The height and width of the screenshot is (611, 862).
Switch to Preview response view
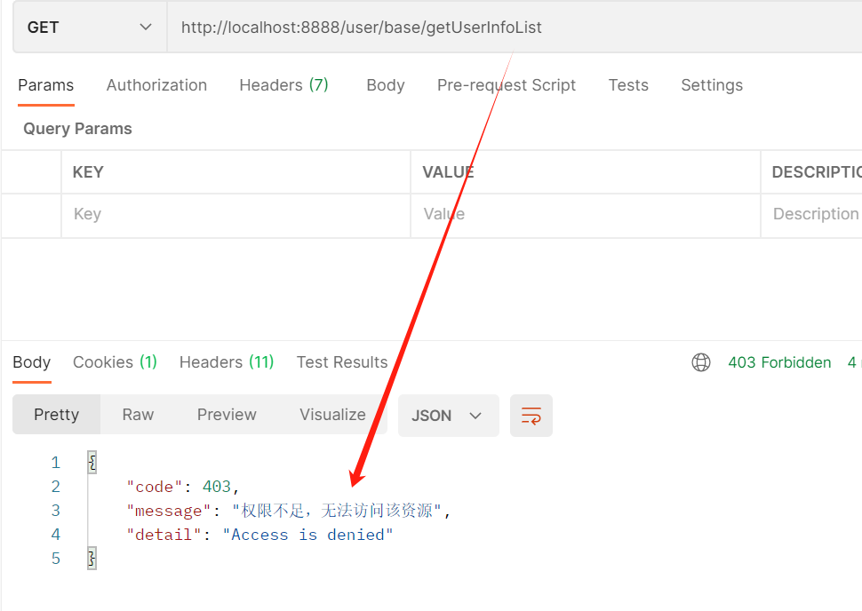coord(226,415)
